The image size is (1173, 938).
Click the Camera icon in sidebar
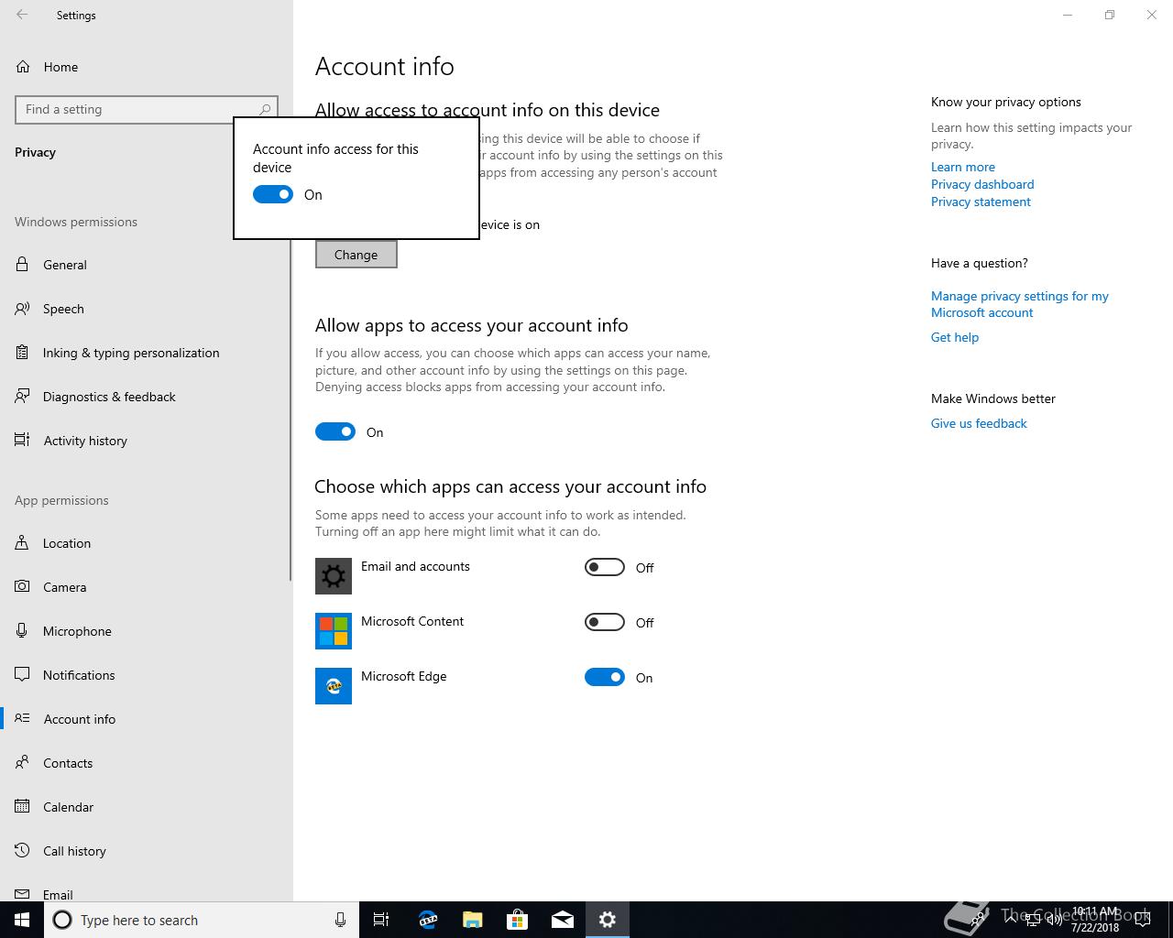(22, 587)
